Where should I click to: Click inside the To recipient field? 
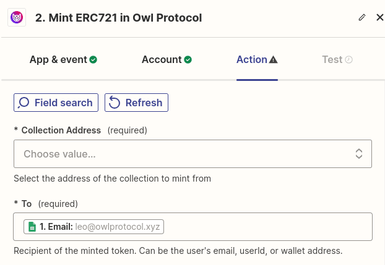pos(266,227)
